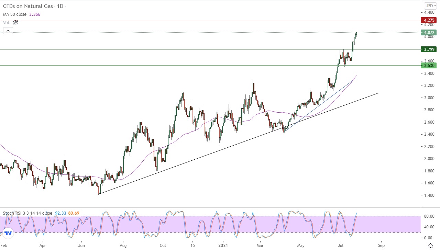Click the 4.400 price axis label
Viewport: 440px width, 250px height.
[429, 12]
